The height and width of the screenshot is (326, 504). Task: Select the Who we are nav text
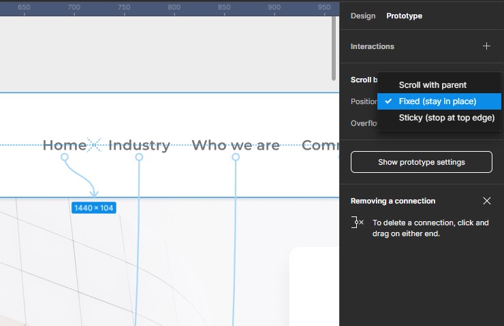(236, 145)
